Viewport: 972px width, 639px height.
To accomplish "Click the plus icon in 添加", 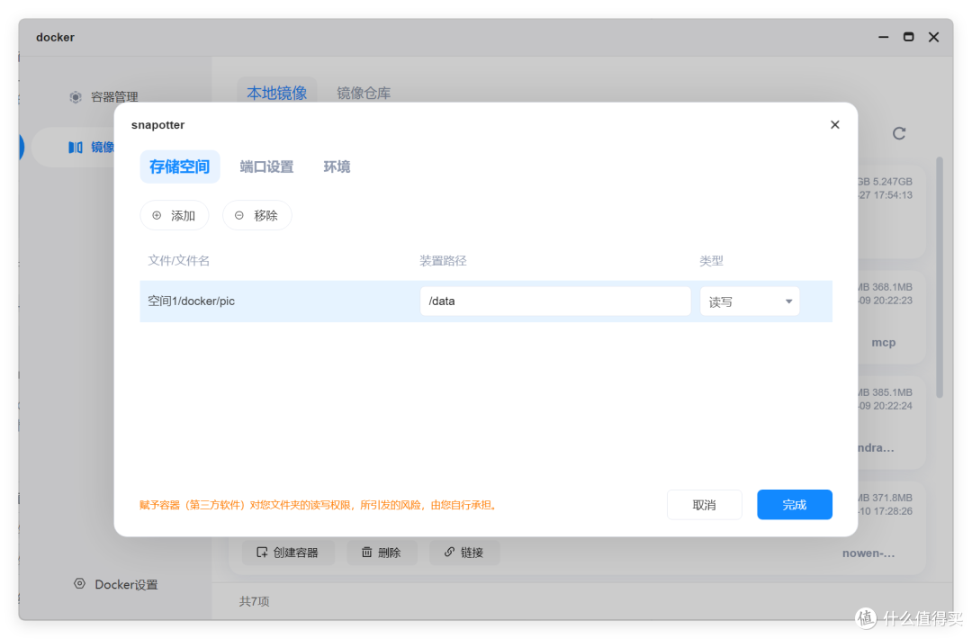I will 157,215.
